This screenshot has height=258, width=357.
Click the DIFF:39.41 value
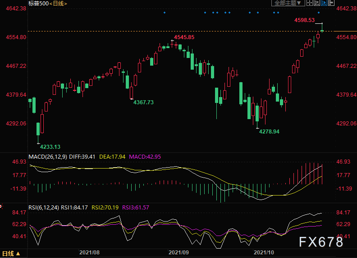(82, 157)
